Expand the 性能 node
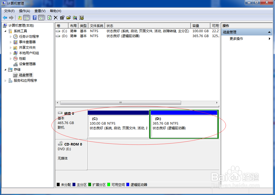The width and height of the screenshot is (275, 195). point(10,59)
